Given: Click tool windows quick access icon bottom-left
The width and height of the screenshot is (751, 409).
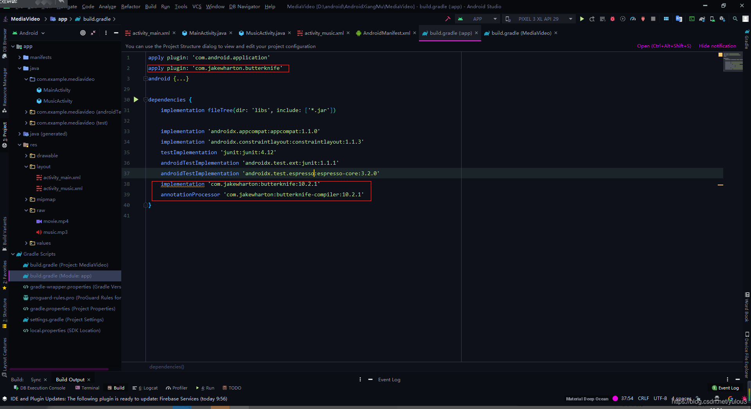Looking at the screenshot, I should click(x=5, y=399).
